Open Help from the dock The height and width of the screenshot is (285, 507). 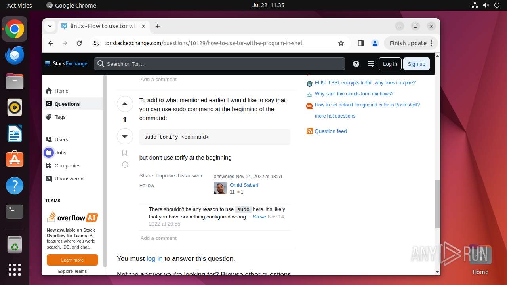[15, 186]
